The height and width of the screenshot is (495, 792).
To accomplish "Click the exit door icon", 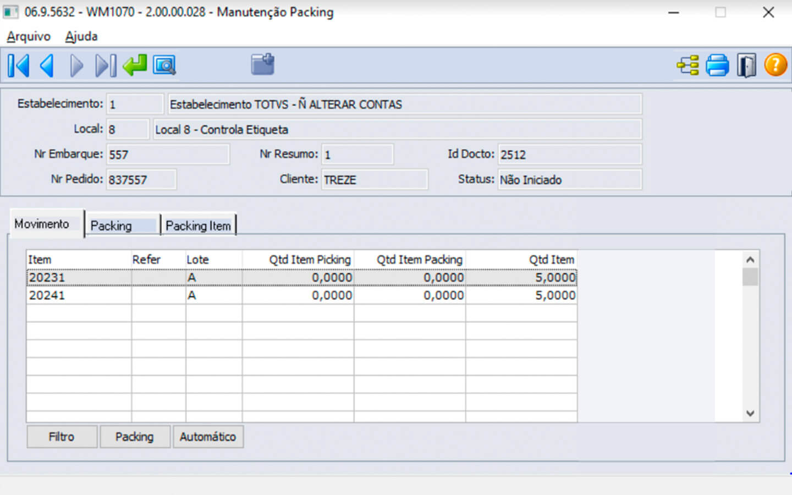I will [x=746, y=65].
